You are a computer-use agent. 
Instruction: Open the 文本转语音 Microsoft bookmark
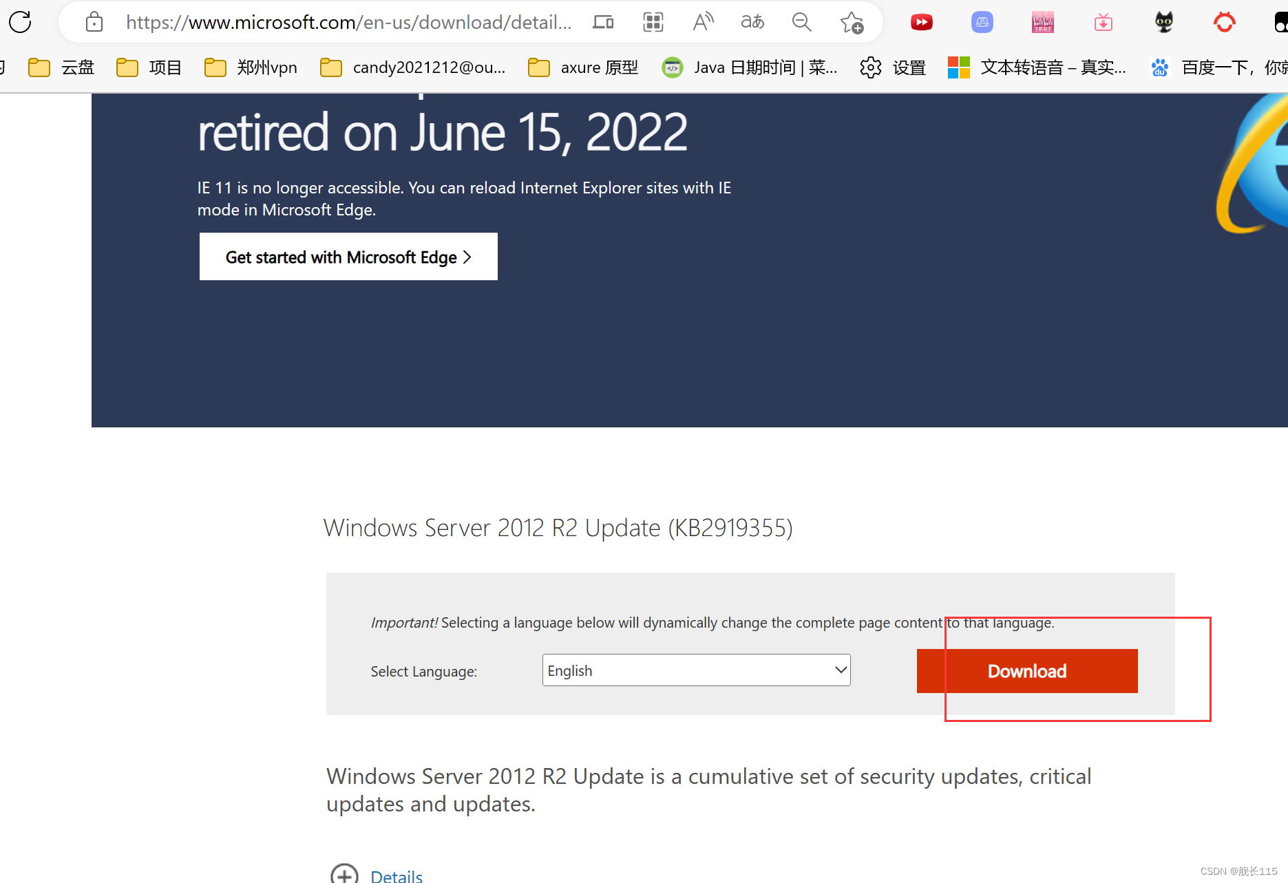tap(1037, 67)
